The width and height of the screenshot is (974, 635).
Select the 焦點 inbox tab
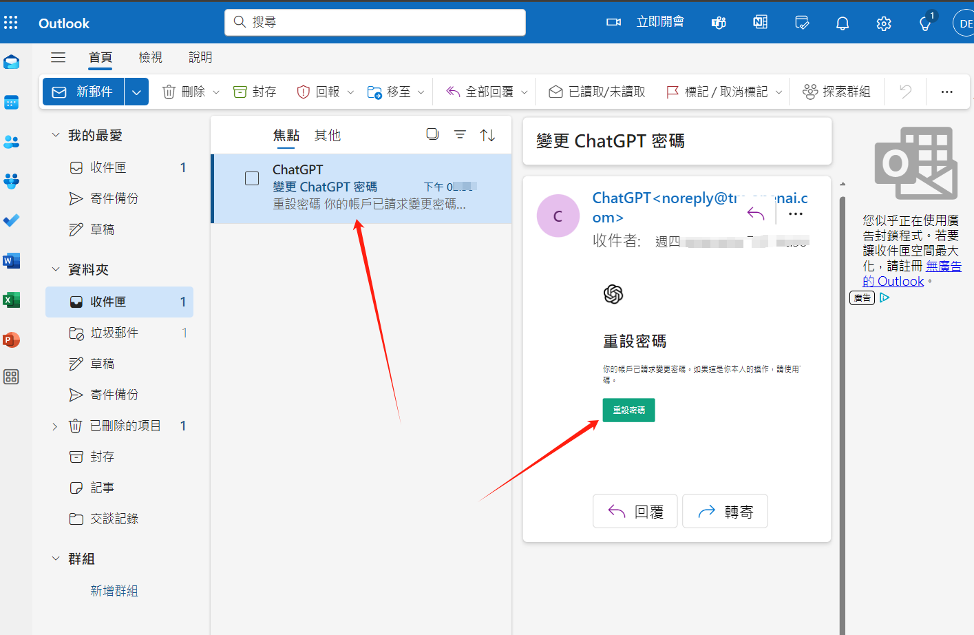(286, 135)
